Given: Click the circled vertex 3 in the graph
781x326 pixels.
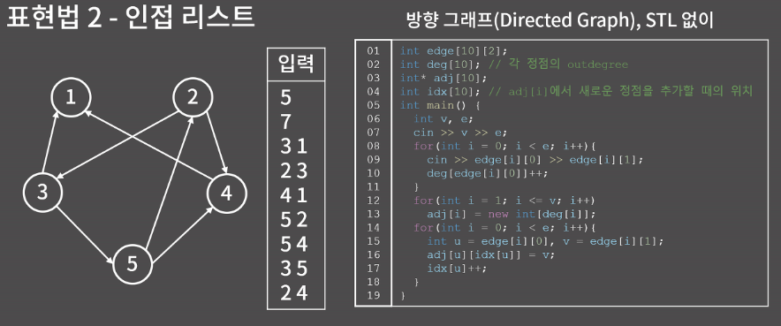Looking at the screenshot, I should [42, 192].
